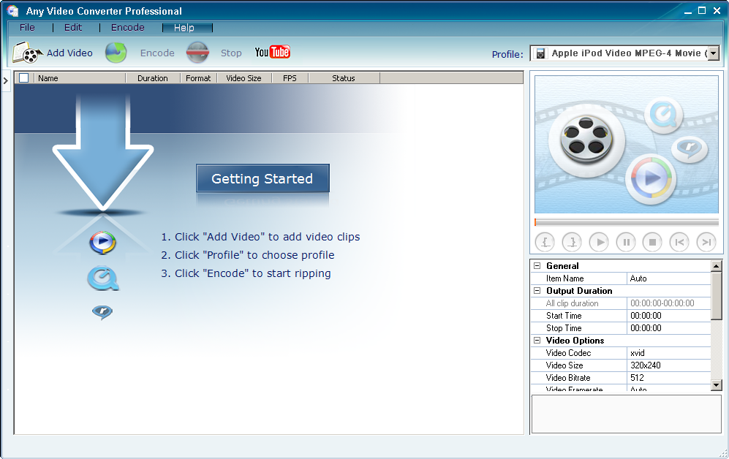729x459 pixels.
Task: Click the Windows Media Player icon below arrow
Action: [x=103, y=243]
